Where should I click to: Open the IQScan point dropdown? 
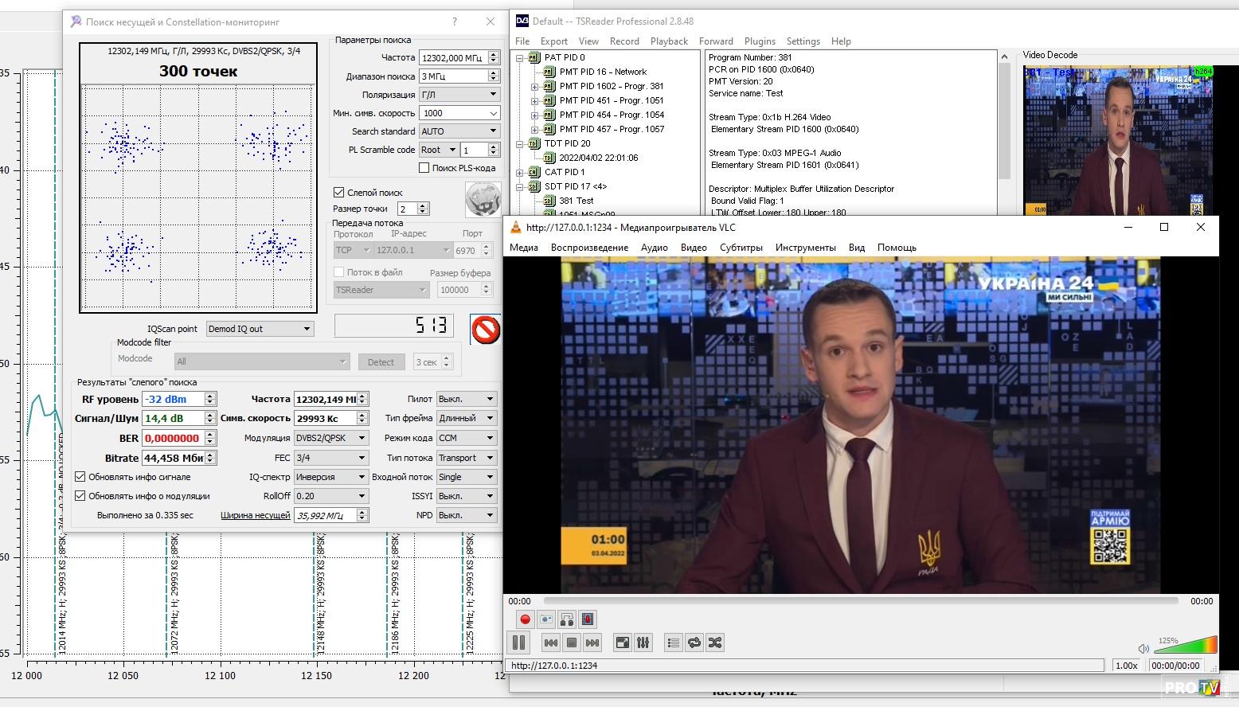(260, 329)
